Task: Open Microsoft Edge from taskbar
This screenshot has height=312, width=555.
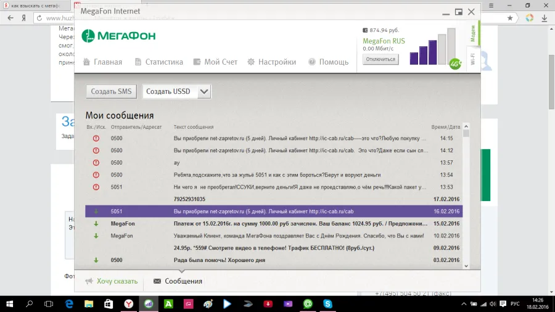Action: point(69,304)
